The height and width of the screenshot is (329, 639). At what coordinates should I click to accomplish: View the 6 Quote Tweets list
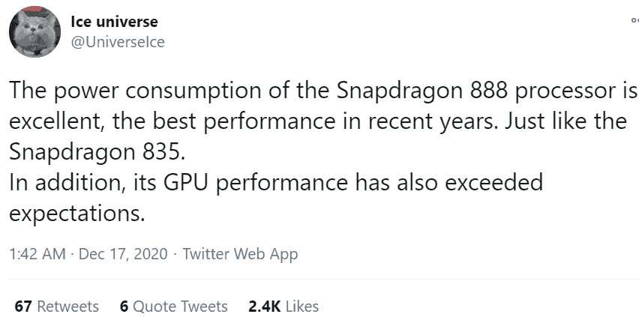click(173, 307)
